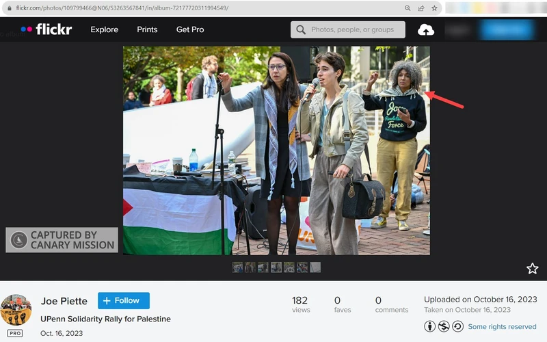Click the Flickr logo
The height and width of the screenshot is (342, 547).
45,29
